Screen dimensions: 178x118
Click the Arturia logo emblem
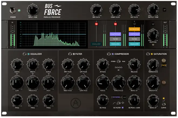coord(76,103)
